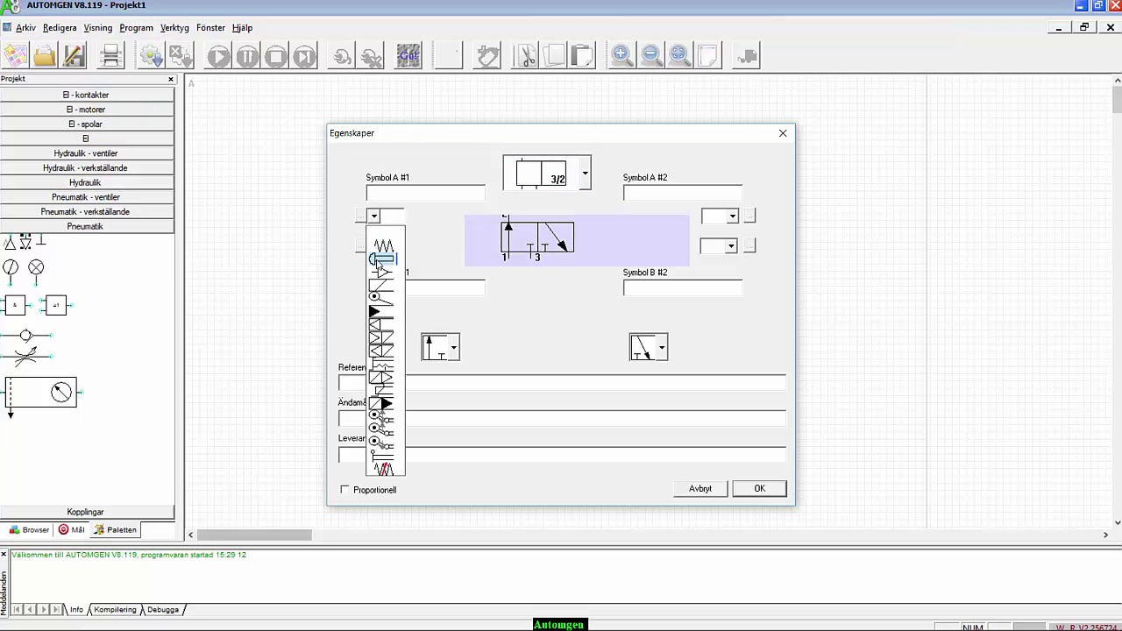Click the save diskette toolbar icon

74,56
